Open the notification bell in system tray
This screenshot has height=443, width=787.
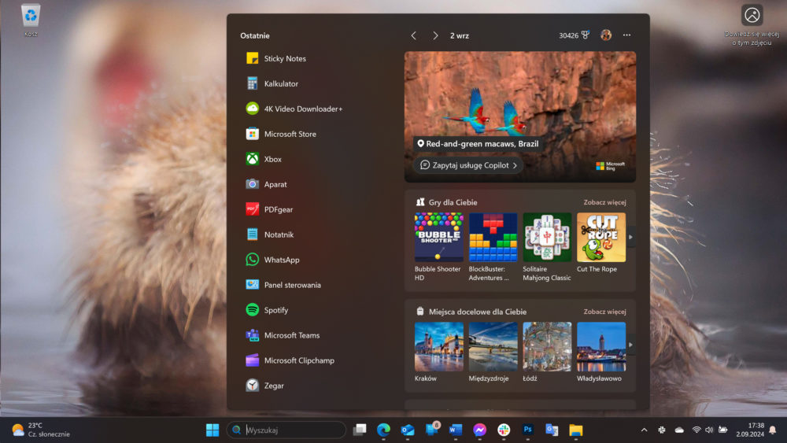pyautogui.click(x=773, y=430)
